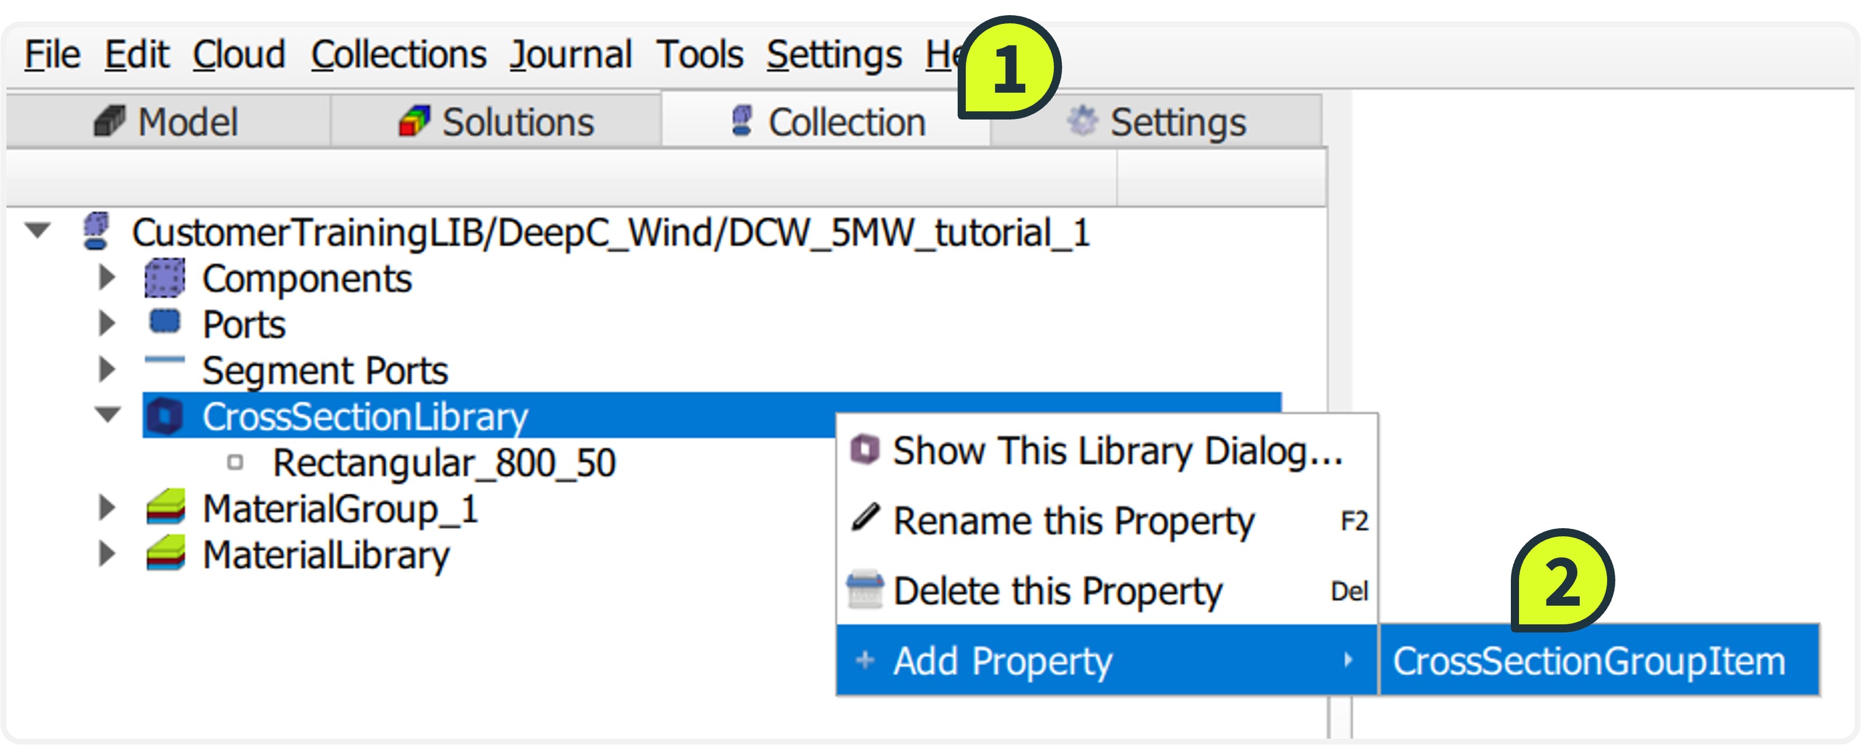1861x745 pixels.
Task: Expand the MaterialLibrary tree node
Action: pos(107,554)
